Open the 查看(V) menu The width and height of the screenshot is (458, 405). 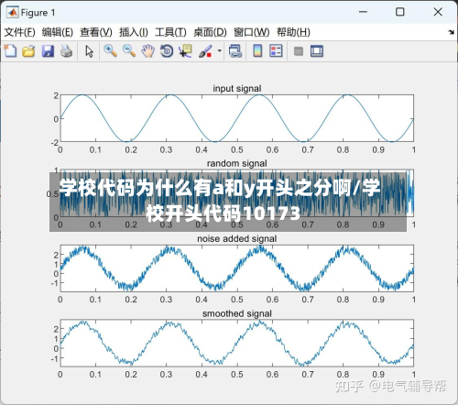pos(96,32)
